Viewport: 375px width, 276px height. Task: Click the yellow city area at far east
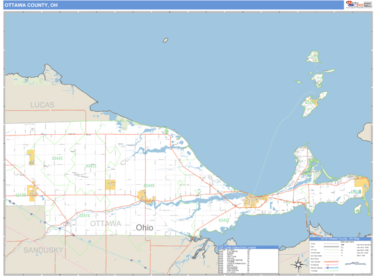tap(361, 185)
